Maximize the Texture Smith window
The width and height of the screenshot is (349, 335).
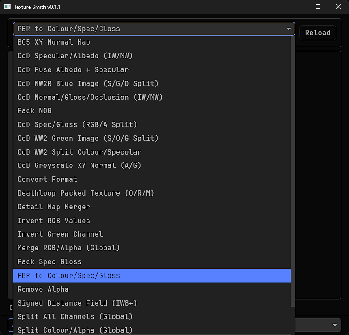pos(318,7)
